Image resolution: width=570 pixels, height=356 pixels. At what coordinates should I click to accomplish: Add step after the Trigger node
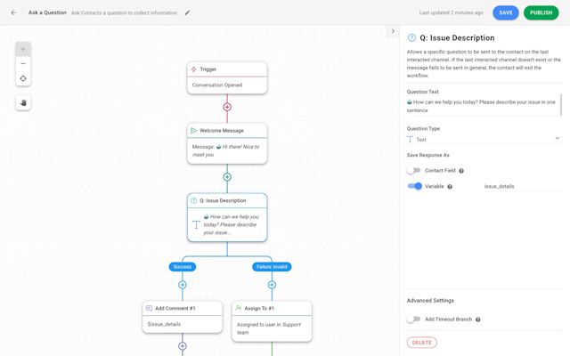[227, 107]
